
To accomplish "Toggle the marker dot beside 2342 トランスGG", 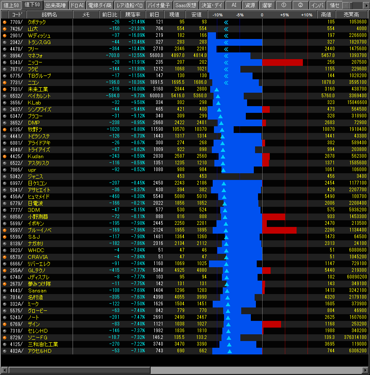I will point(5,42).
